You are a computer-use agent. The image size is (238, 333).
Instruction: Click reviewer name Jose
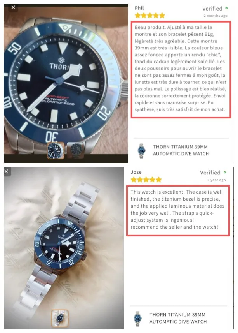click(x=136, y=172)
